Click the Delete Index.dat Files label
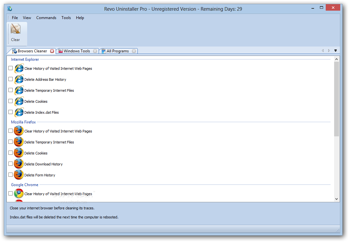Viewport: 349px width, 242px height. pyautogui.click(x=41, y=112)
